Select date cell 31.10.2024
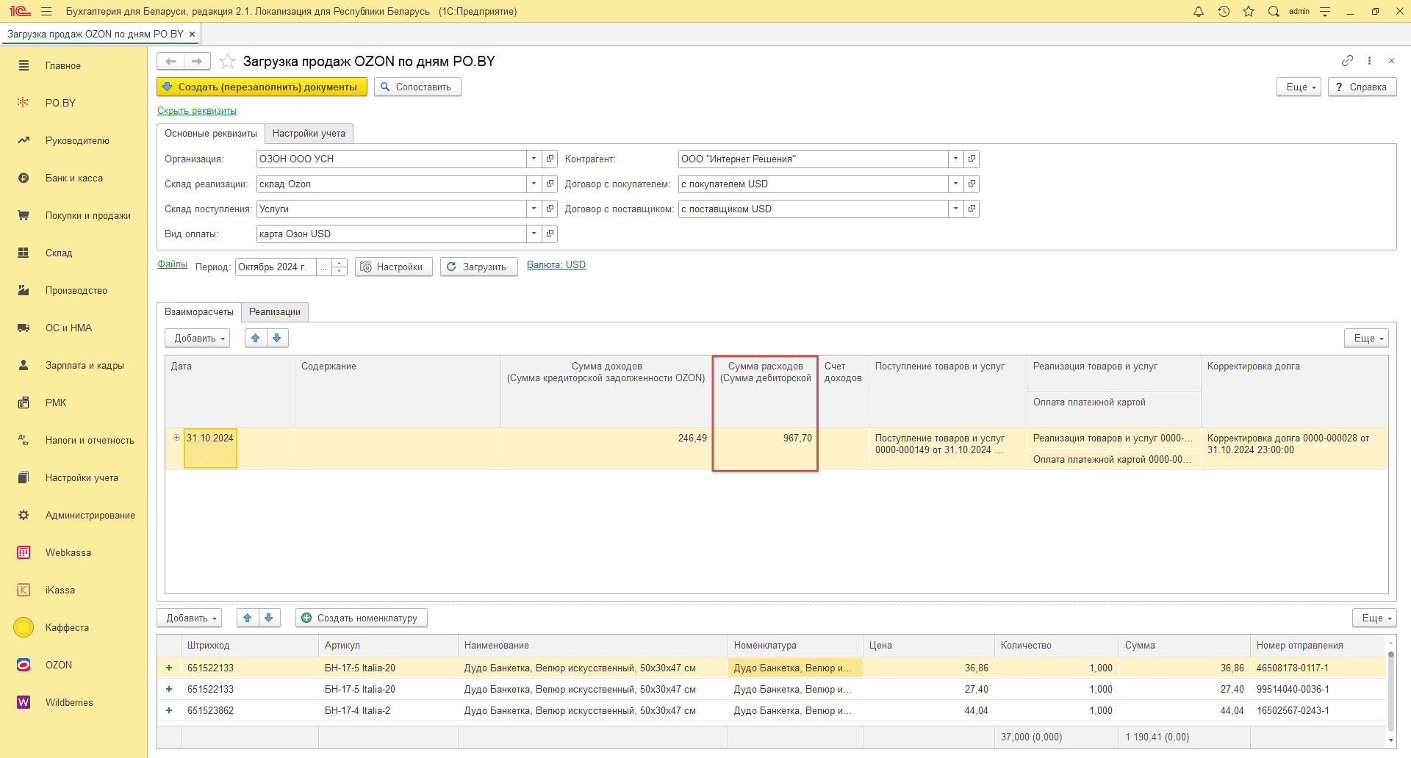Screen dimensions: 1411x758 pos(210,448)
